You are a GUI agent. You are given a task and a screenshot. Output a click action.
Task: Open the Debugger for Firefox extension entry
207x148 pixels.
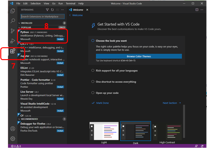42,127
